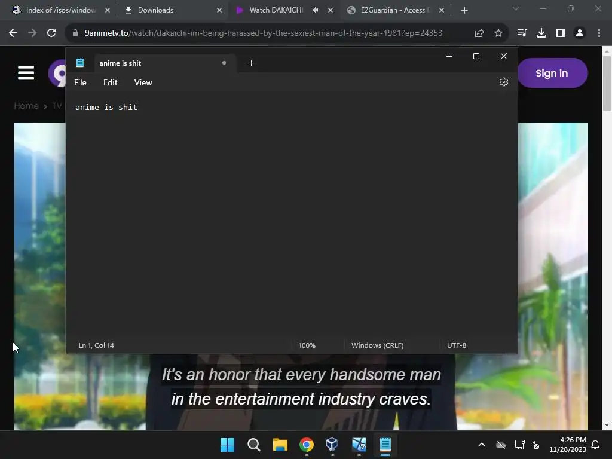Open the network tray icon
Viewport: 612px width, 459px height.
click(519, 445)
